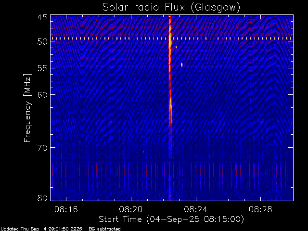308x231 pixels.
Task: Click the 08:20 time tick label
Action: coord(131,209)
